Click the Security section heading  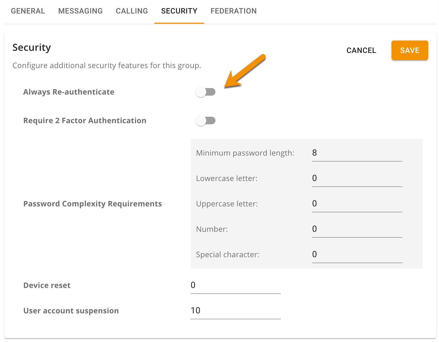click(32, 48)
